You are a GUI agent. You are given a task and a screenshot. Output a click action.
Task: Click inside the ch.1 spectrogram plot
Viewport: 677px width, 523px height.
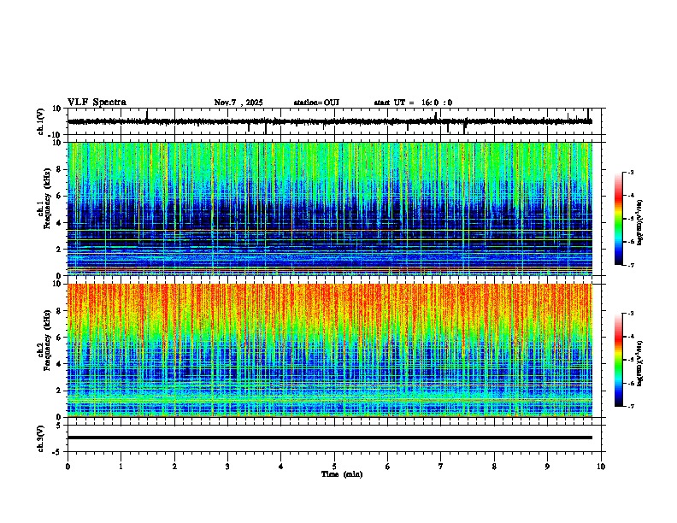pos(330,209)
